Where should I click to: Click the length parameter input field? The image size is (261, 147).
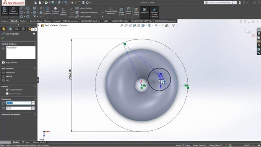pyautogui.click(x=19, y=103)
